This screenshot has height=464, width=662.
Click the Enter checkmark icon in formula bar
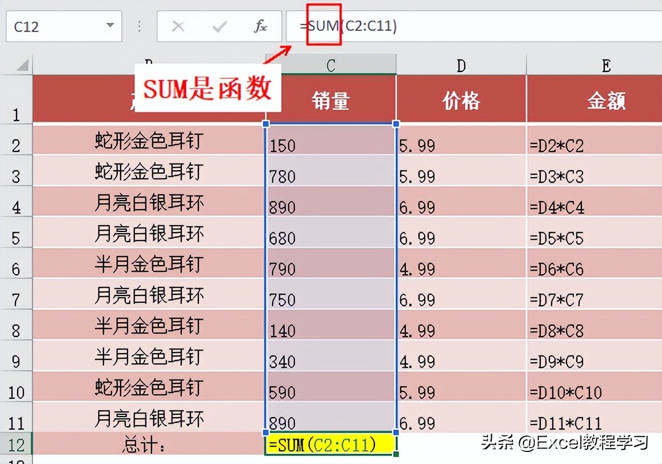pos(220,27)
